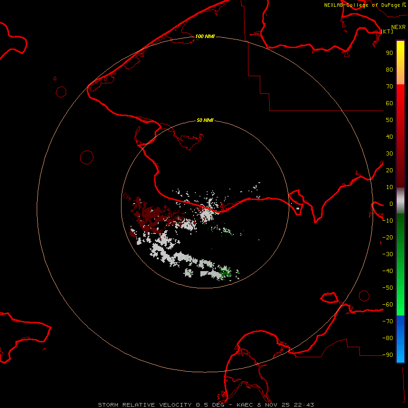Viewport: 408px width, 408px height.
Task: Click the "10" value on the velocity scale
Action: (389, 187)
